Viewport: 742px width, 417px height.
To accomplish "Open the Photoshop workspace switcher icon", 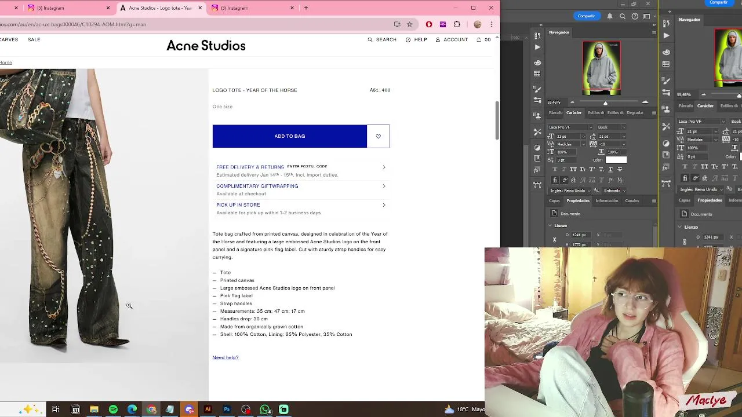I will point(646,16).
